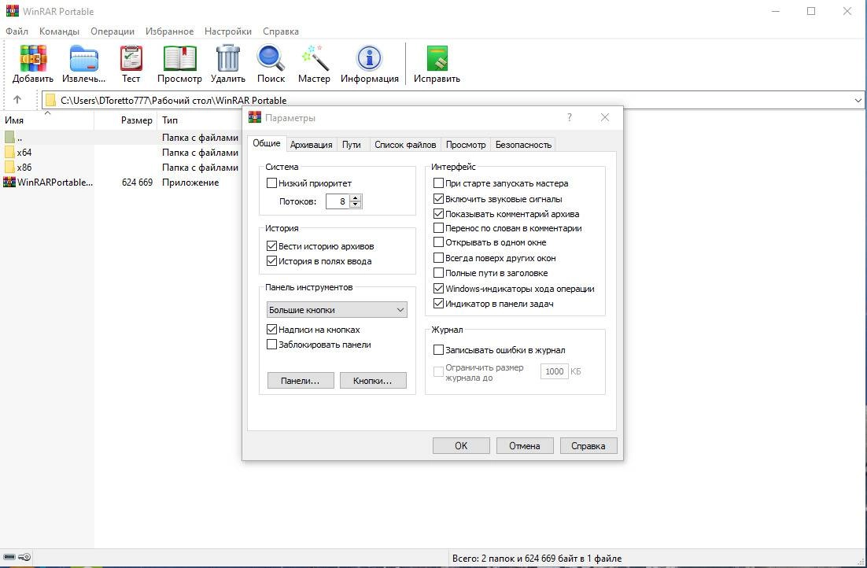Check Перенос по словам в комментарии
Image resolution: width=867 pixels, height=568 pixels.
click(438, 228)
